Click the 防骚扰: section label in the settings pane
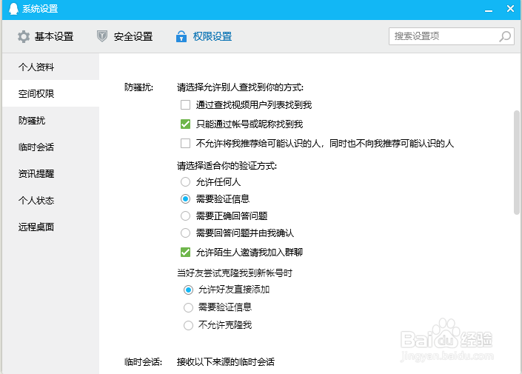 tap(138, 87)
